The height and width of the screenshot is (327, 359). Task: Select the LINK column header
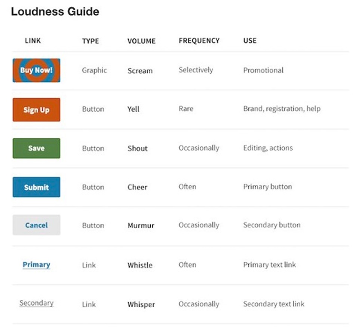pos(33,41)
